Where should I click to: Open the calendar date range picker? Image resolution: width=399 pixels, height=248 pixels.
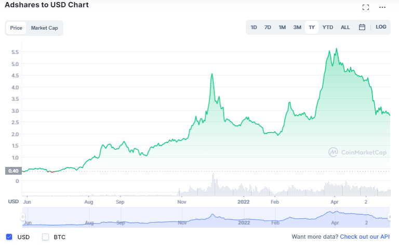pos(362,27)
